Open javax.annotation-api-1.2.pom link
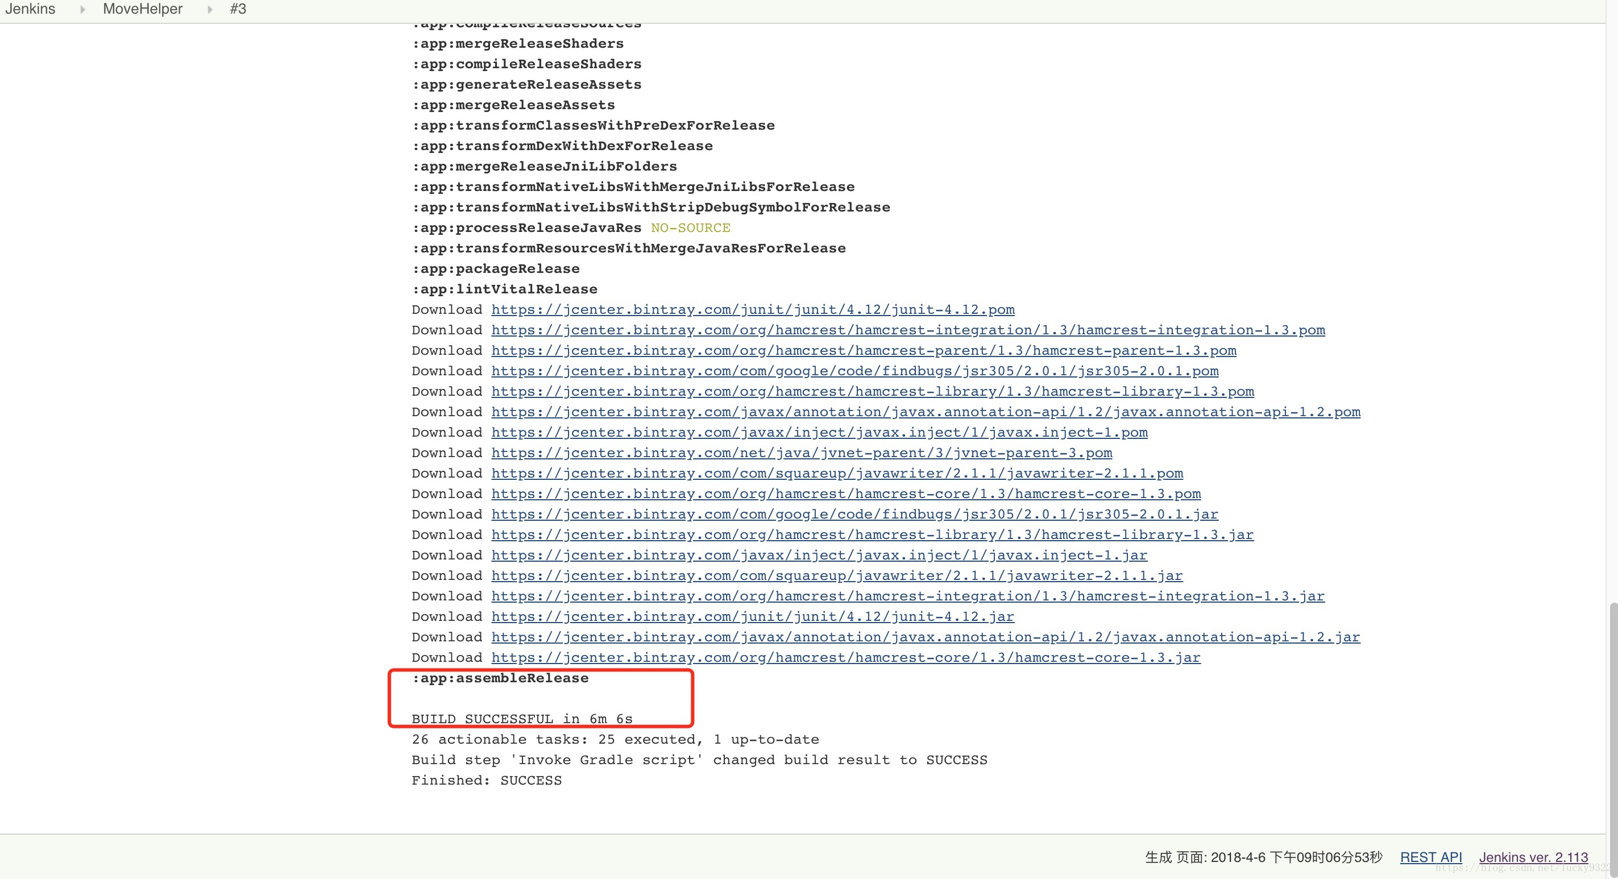Viewport: 1618px width, 879px height. (926, 412)
